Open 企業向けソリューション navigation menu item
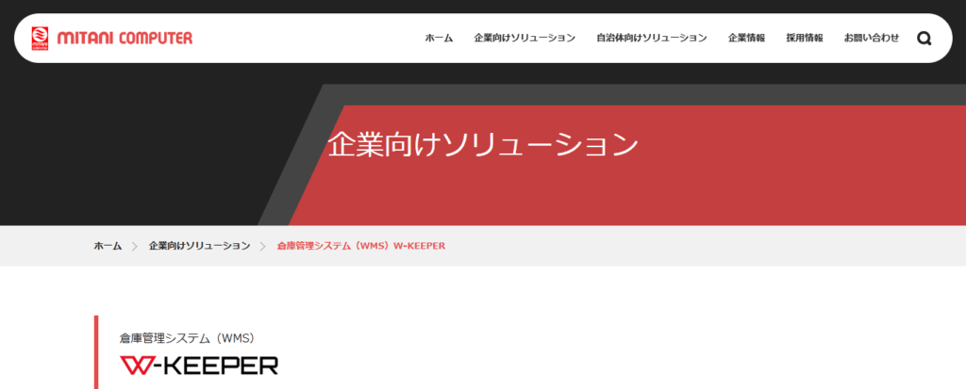The image size is (966, 389). [525, 39]
